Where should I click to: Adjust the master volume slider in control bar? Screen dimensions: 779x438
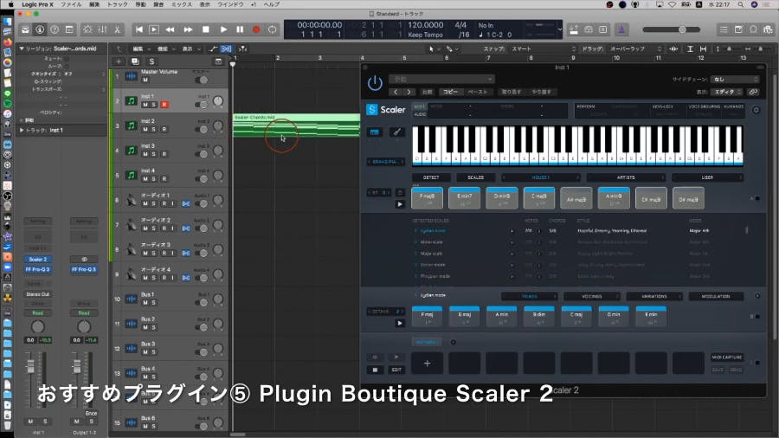click(672, 29)
